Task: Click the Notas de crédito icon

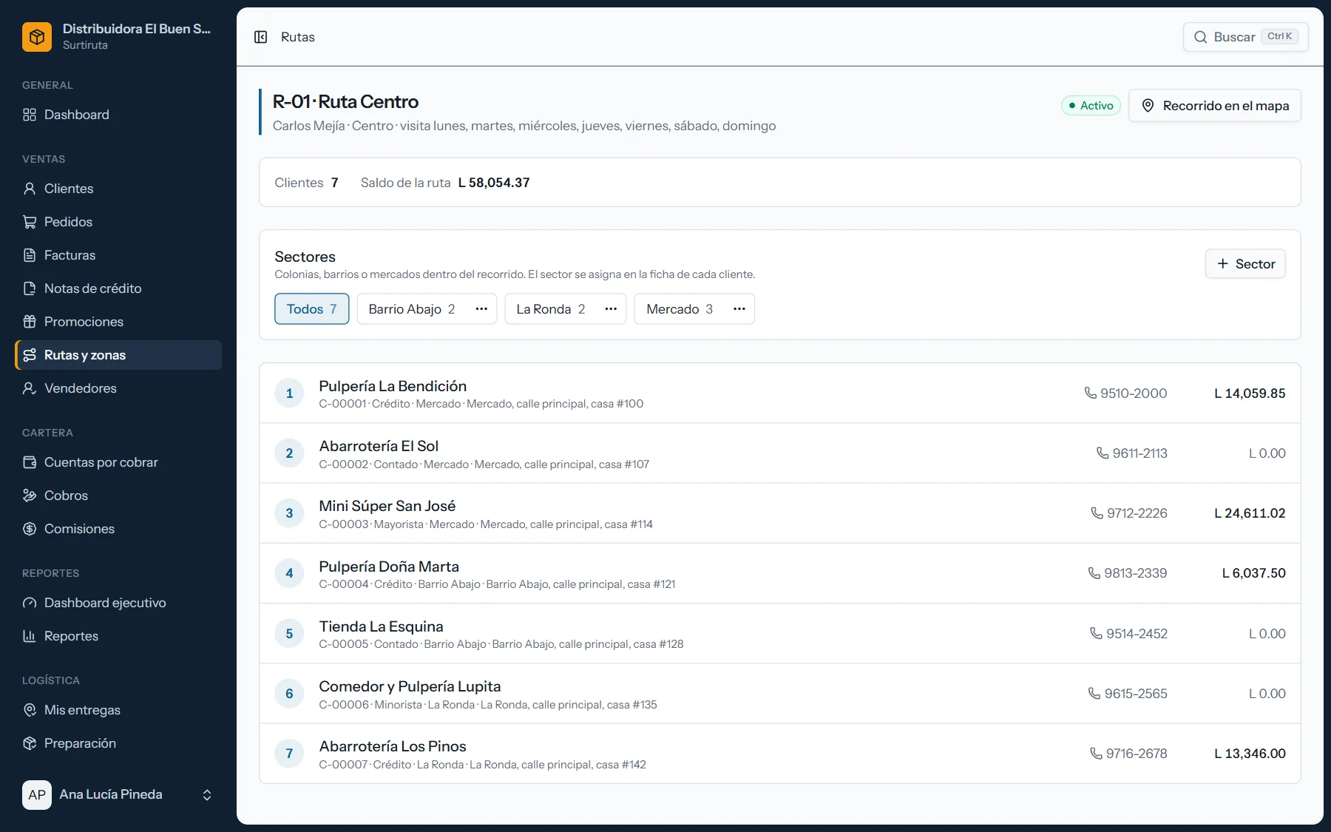Action: point(30,288)
